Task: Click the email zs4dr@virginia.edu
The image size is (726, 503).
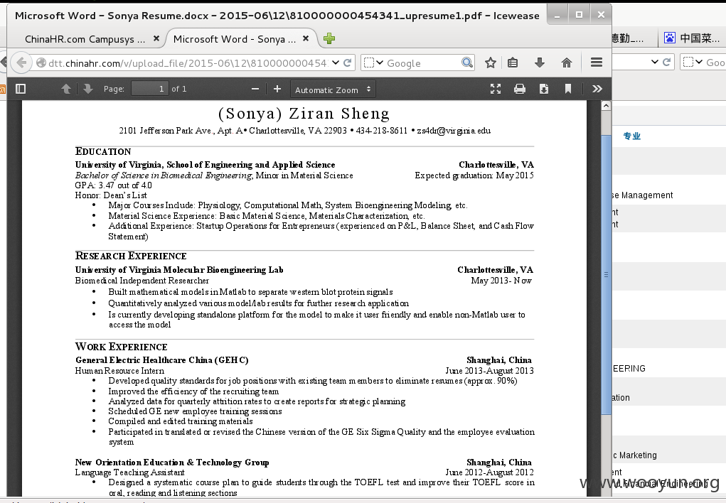Action: point(454,131)
